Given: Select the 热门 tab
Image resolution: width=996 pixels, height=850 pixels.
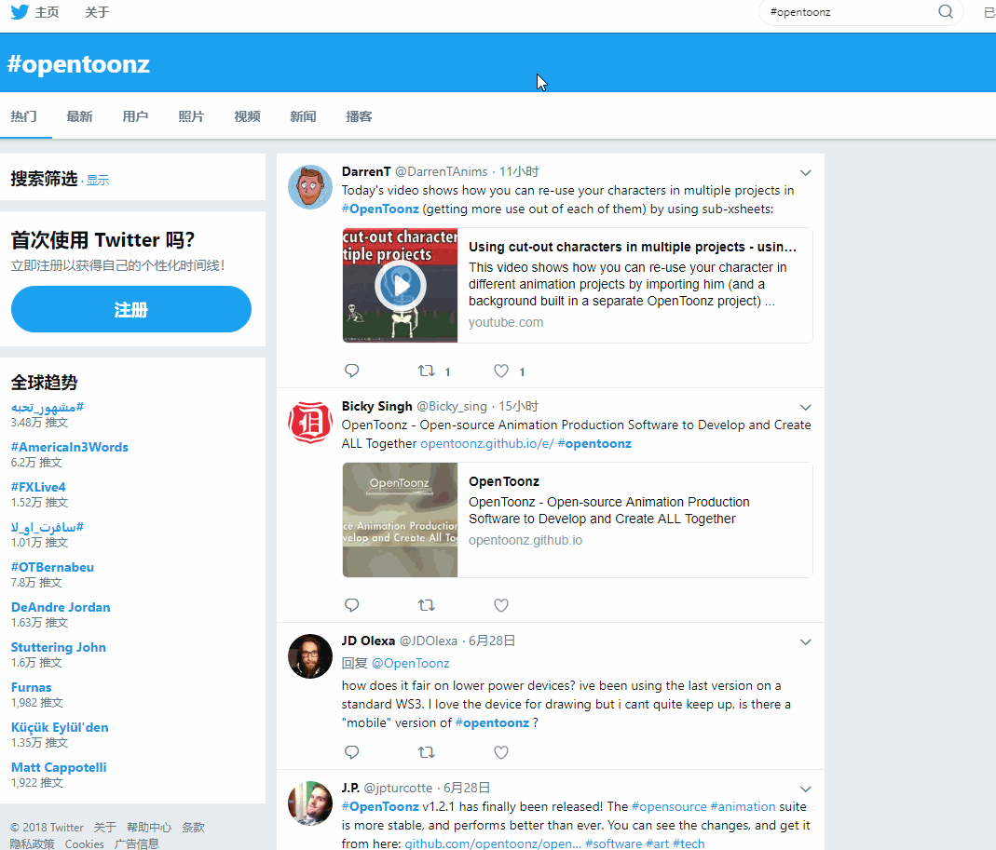Looking at the screenshot, I should [24, 116].
